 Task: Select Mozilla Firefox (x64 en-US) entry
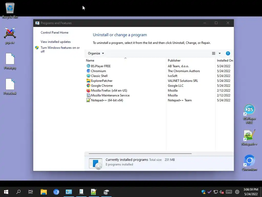tap(109, 90)
